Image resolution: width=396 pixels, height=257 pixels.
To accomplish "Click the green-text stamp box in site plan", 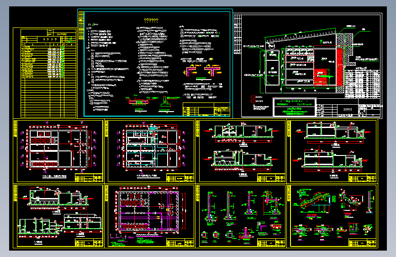I will click(x=295, y=107).
